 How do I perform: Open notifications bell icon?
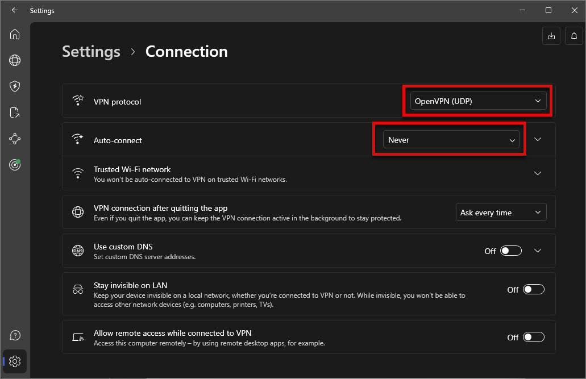(x=574, y=36)
